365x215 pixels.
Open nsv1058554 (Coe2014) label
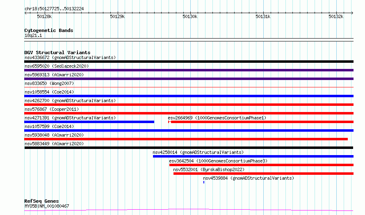point(49,92)
